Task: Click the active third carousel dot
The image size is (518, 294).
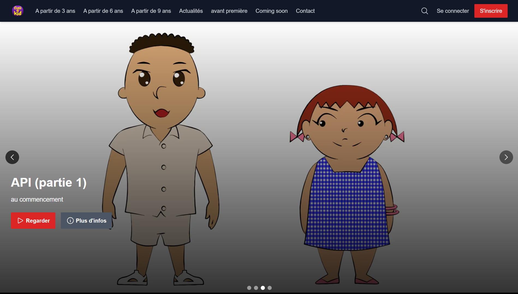Action: pyautogui.click(x=263, y=288)
